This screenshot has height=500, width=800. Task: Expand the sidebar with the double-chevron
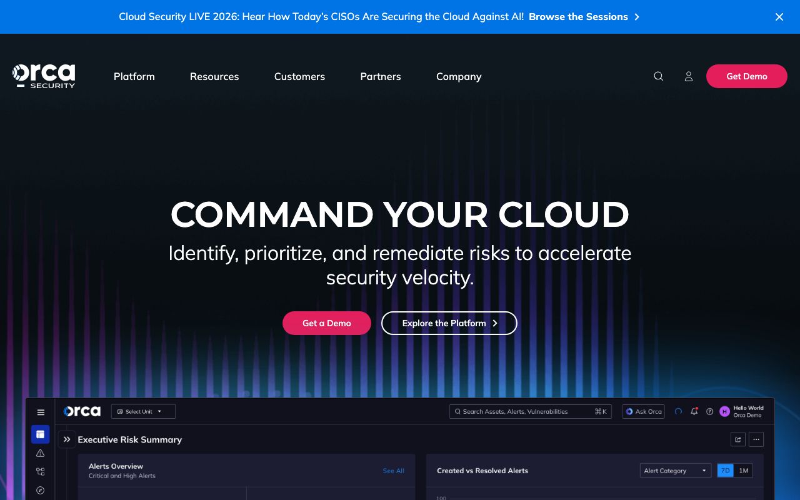(67, 439)
